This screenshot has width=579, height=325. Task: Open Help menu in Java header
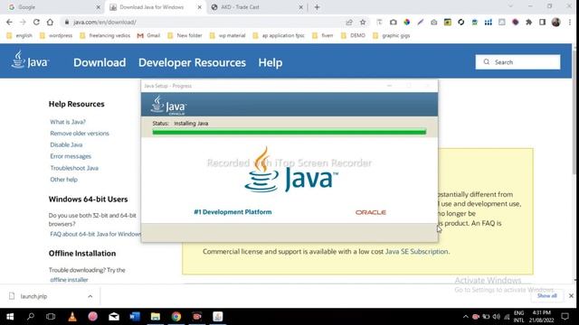point(271,62)
